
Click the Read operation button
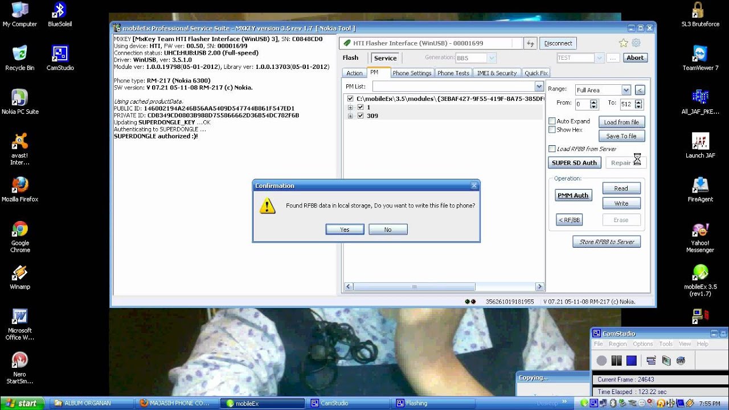click(621, 188)
